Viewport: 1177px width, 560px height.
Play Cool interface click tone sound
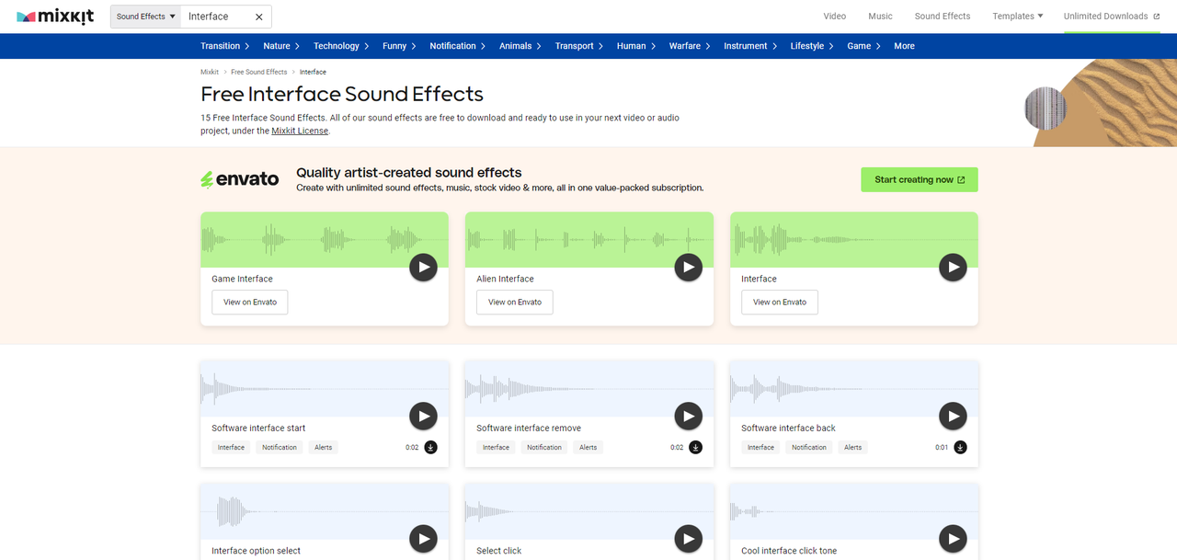coord(953,539)
